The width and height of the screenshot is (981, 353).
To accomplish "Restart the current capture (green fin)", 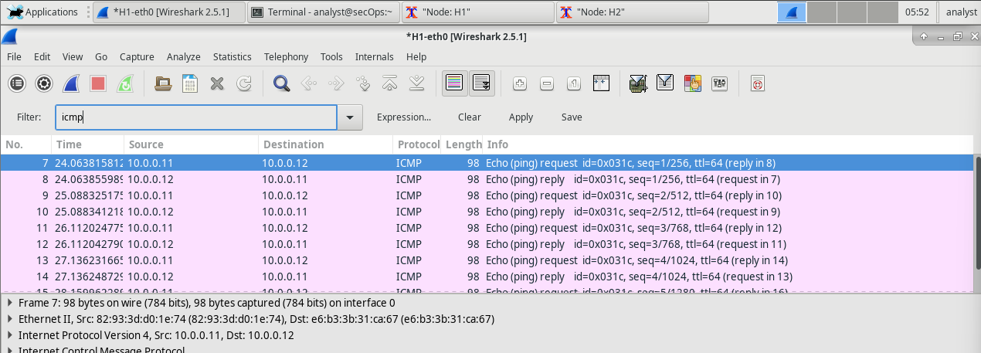I will pyautogui.click(x=125, y=83).
